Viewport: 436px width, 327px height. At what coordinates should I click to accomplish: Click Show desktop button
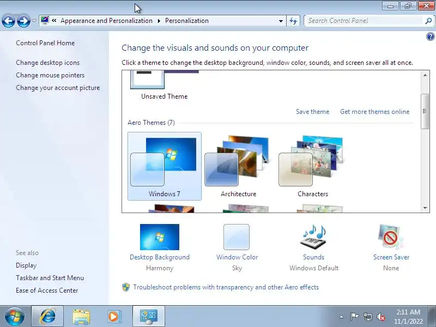[x=432, y=317]
